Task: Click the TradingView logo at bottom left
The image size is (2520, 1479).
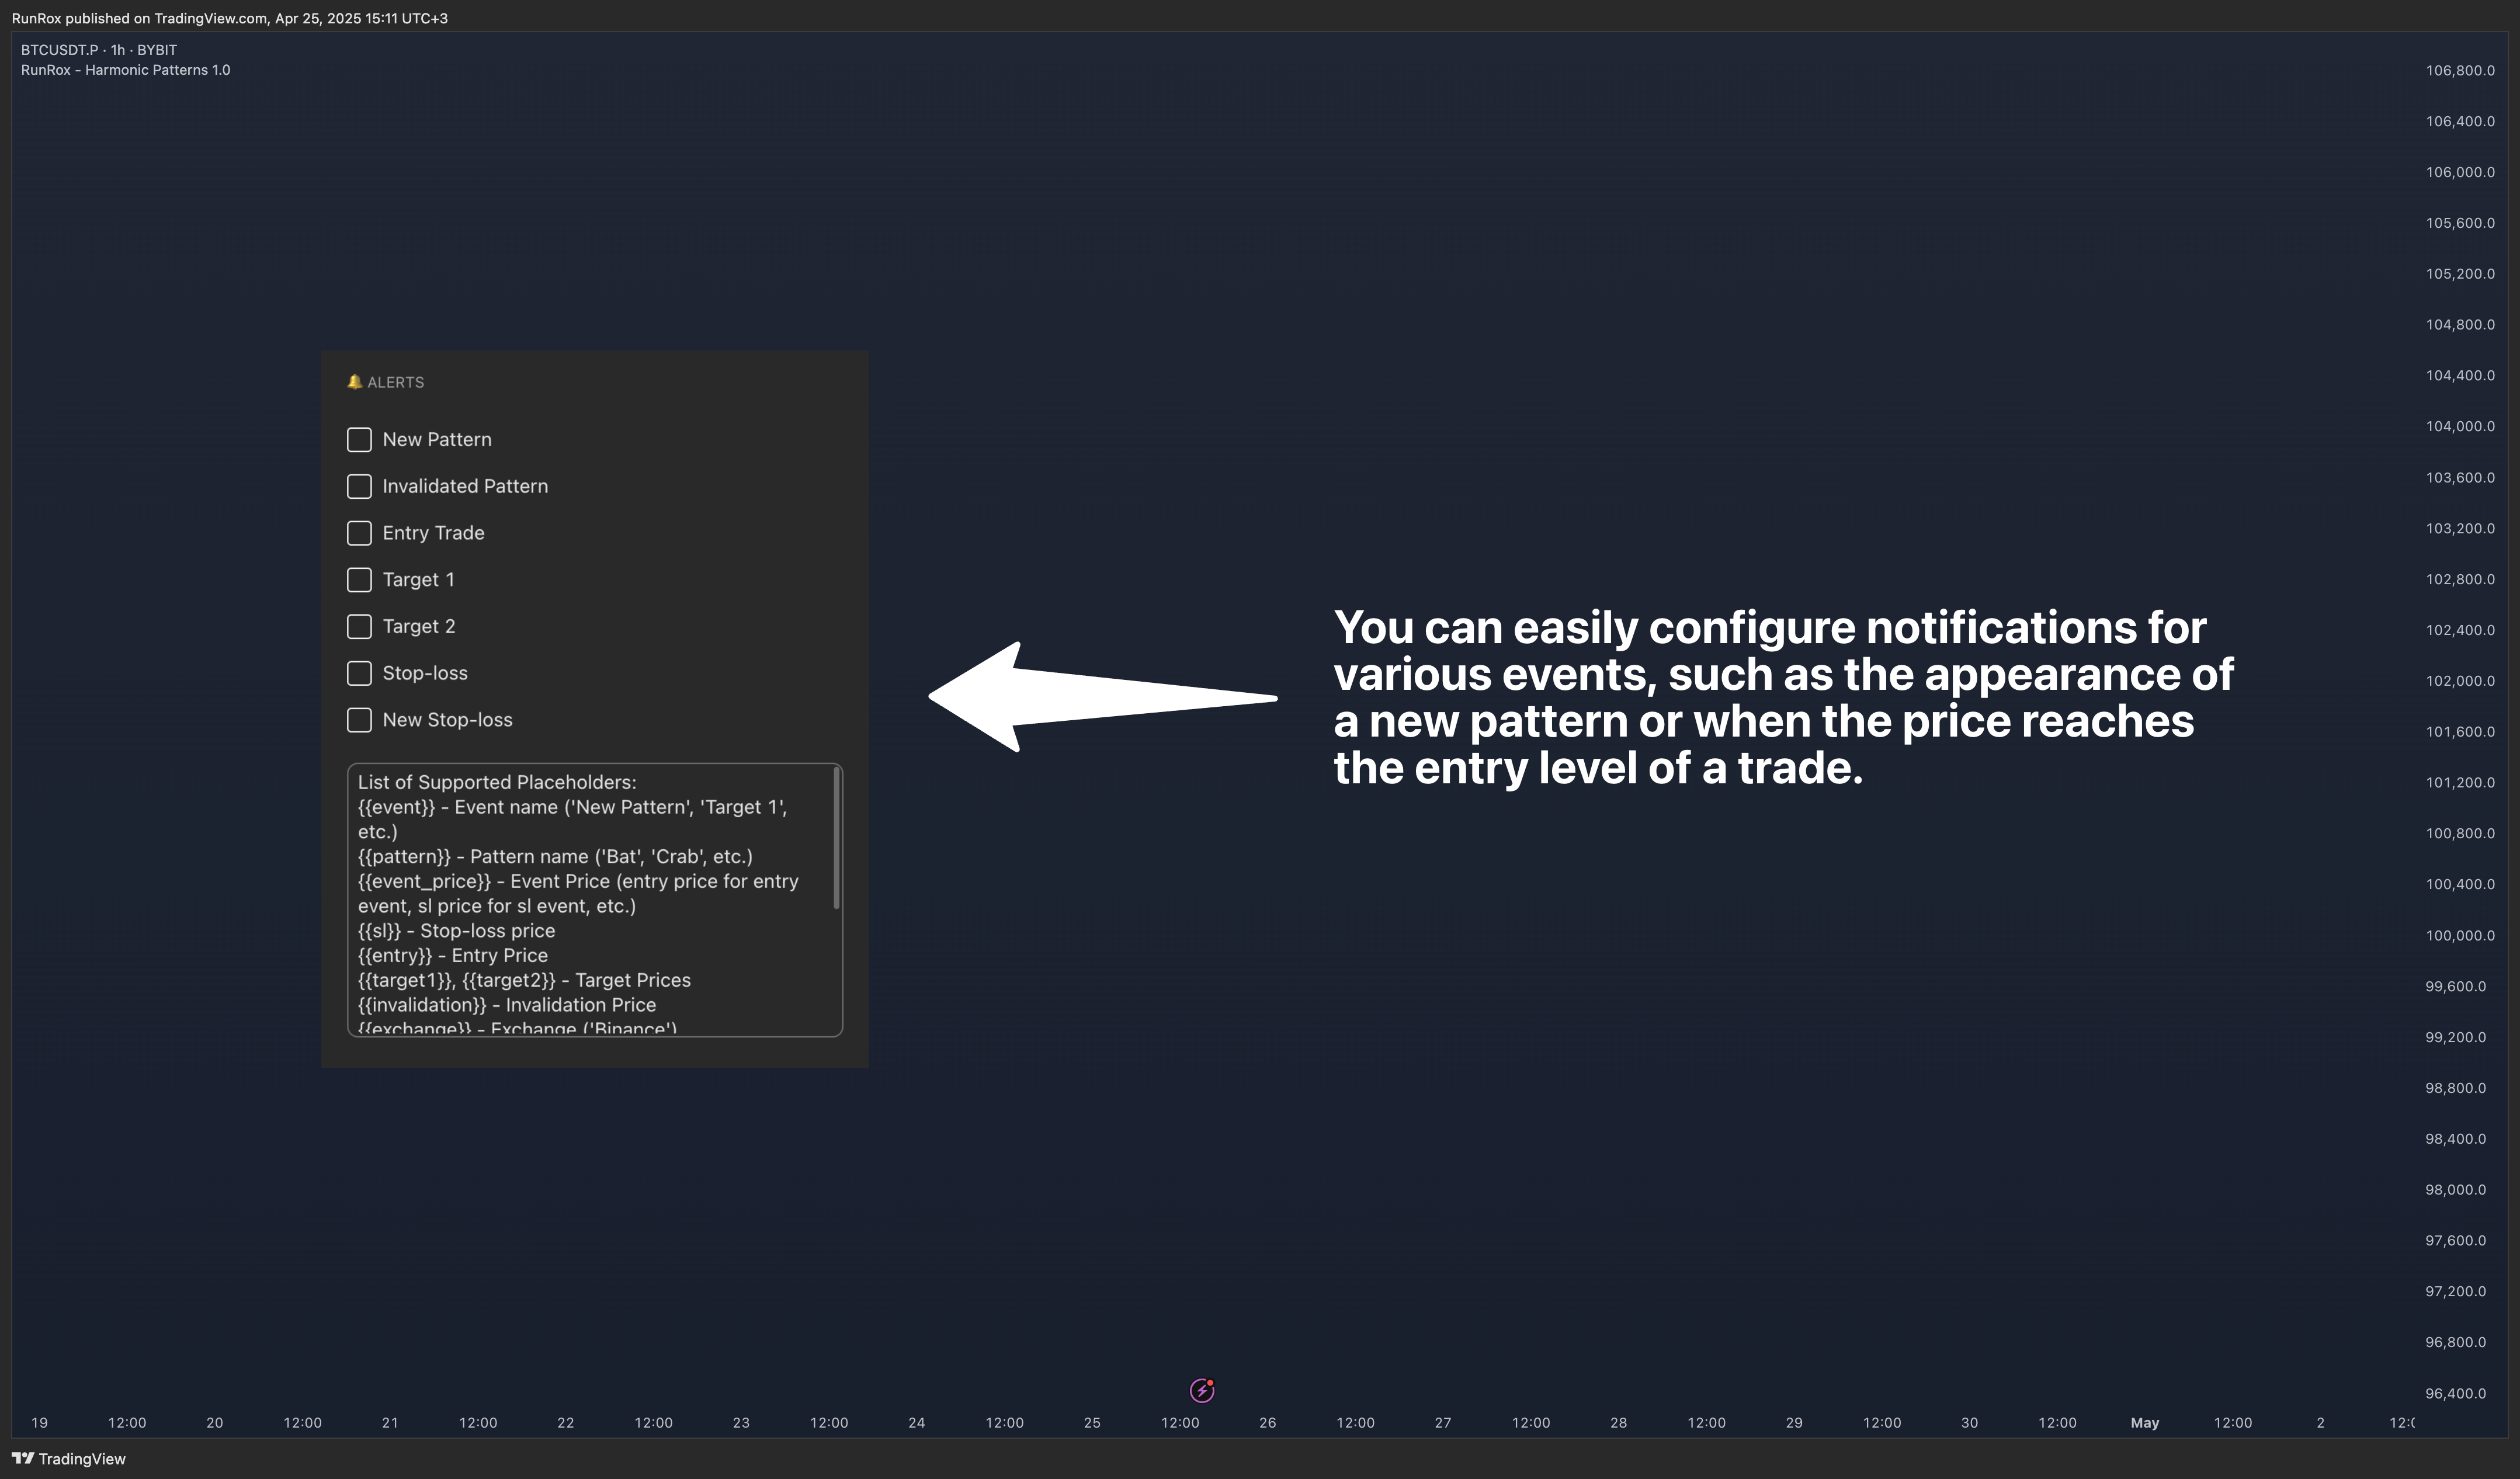Action: [68, 1458]
